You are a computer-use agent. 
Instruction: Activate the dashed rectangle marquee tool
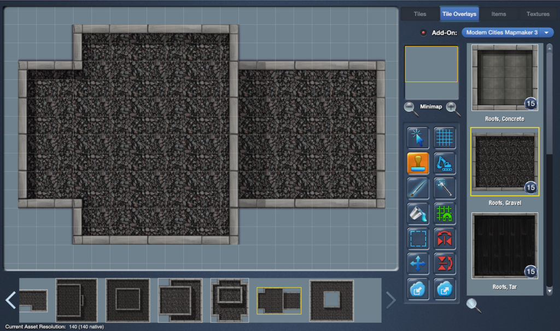coord(418,239)
